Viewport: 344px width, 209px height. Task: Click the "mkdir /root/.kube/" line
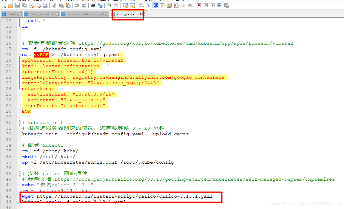[x=49, y=157]
